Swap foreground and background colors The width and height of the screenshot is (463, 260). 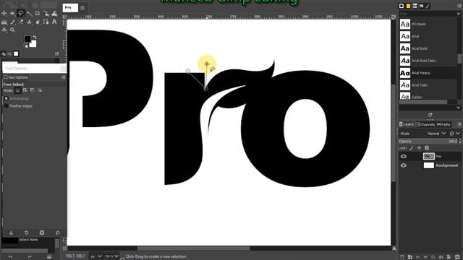(35, 37)
